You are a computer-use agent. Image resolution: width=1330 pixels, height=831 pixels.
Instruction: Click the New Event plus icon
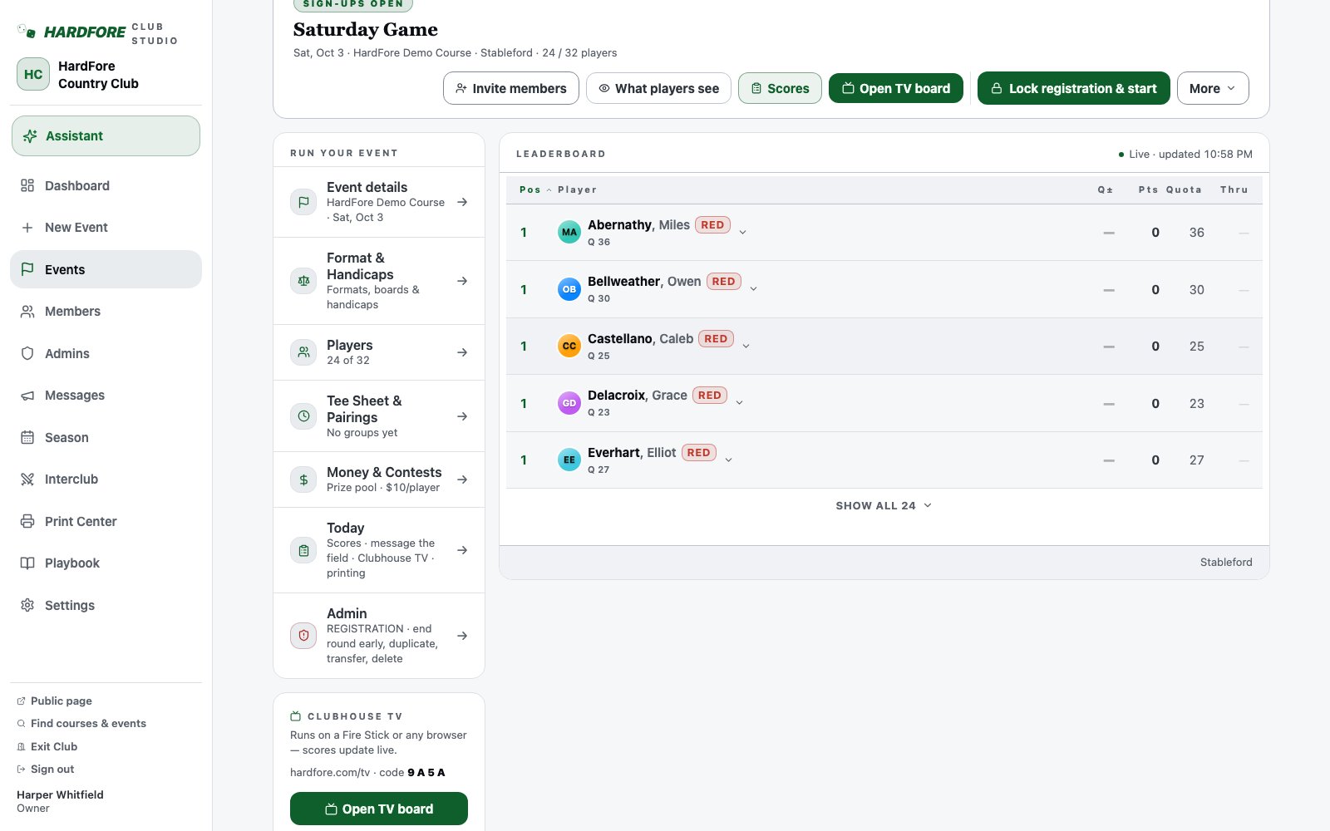[27, 227]
